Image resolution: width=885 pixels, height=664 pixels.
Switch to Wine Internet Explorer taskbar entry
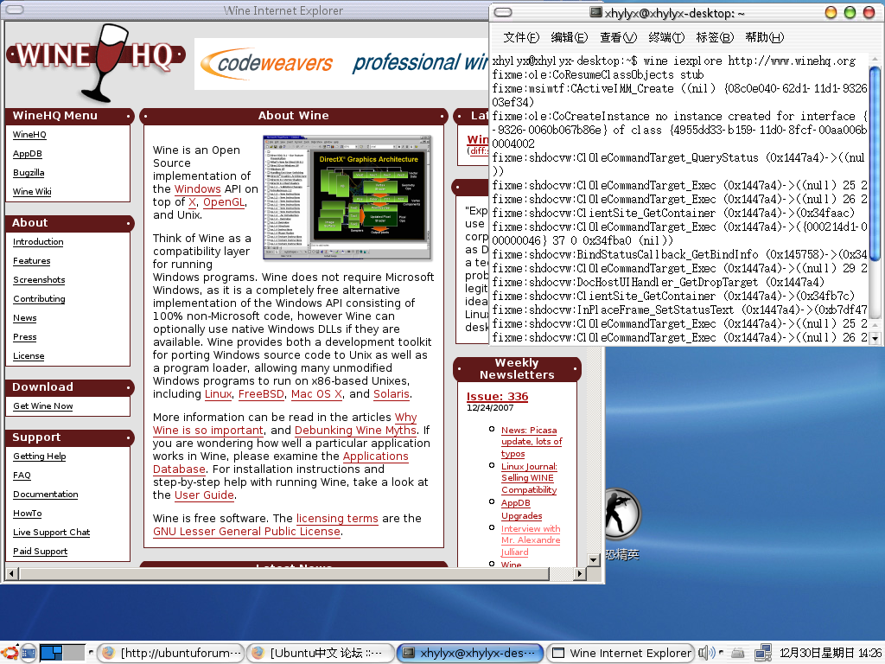(621, 654)
